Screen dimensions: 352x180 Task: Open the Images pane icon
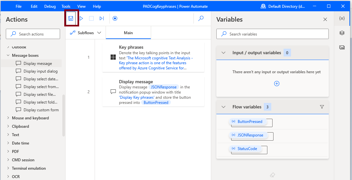tap(342, 47)
